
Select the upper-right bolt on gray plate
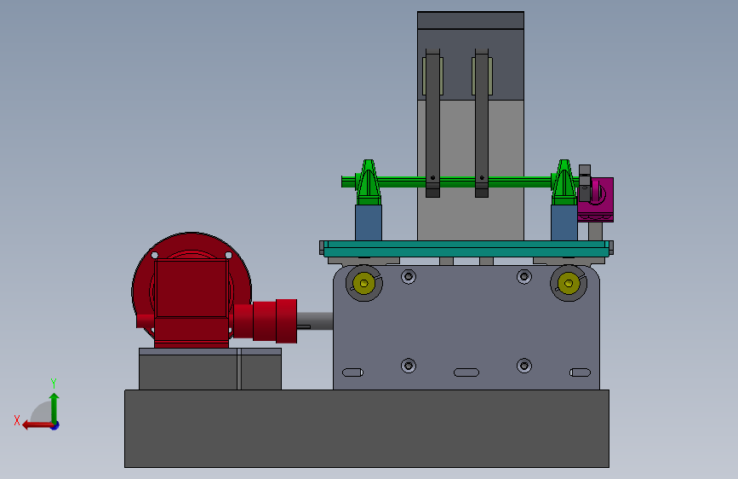524,276
